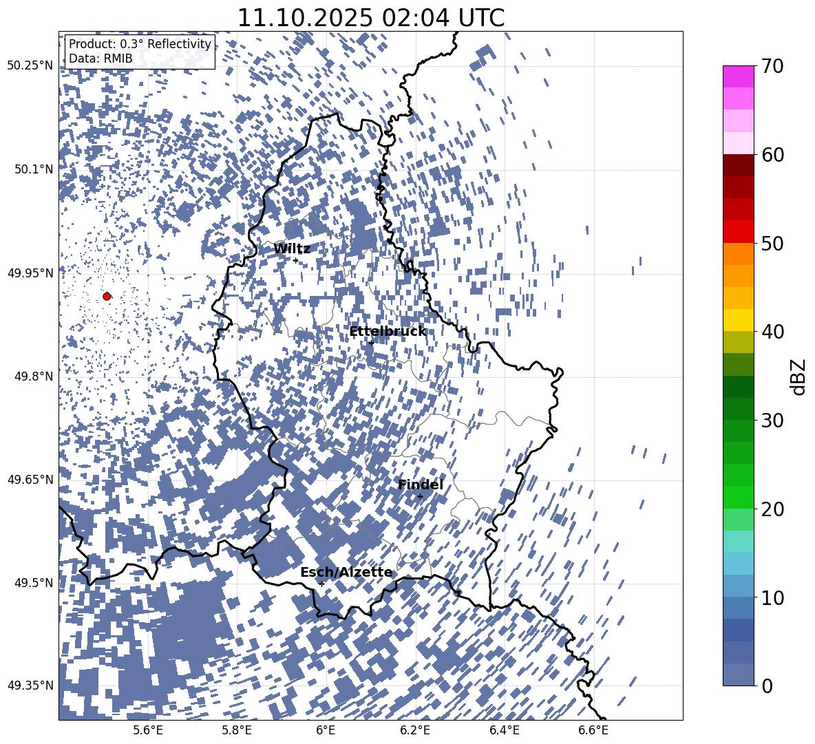Click the 49.5°N latitude label
The height and width of the screenshot is (744, 815).
[33, 582]
